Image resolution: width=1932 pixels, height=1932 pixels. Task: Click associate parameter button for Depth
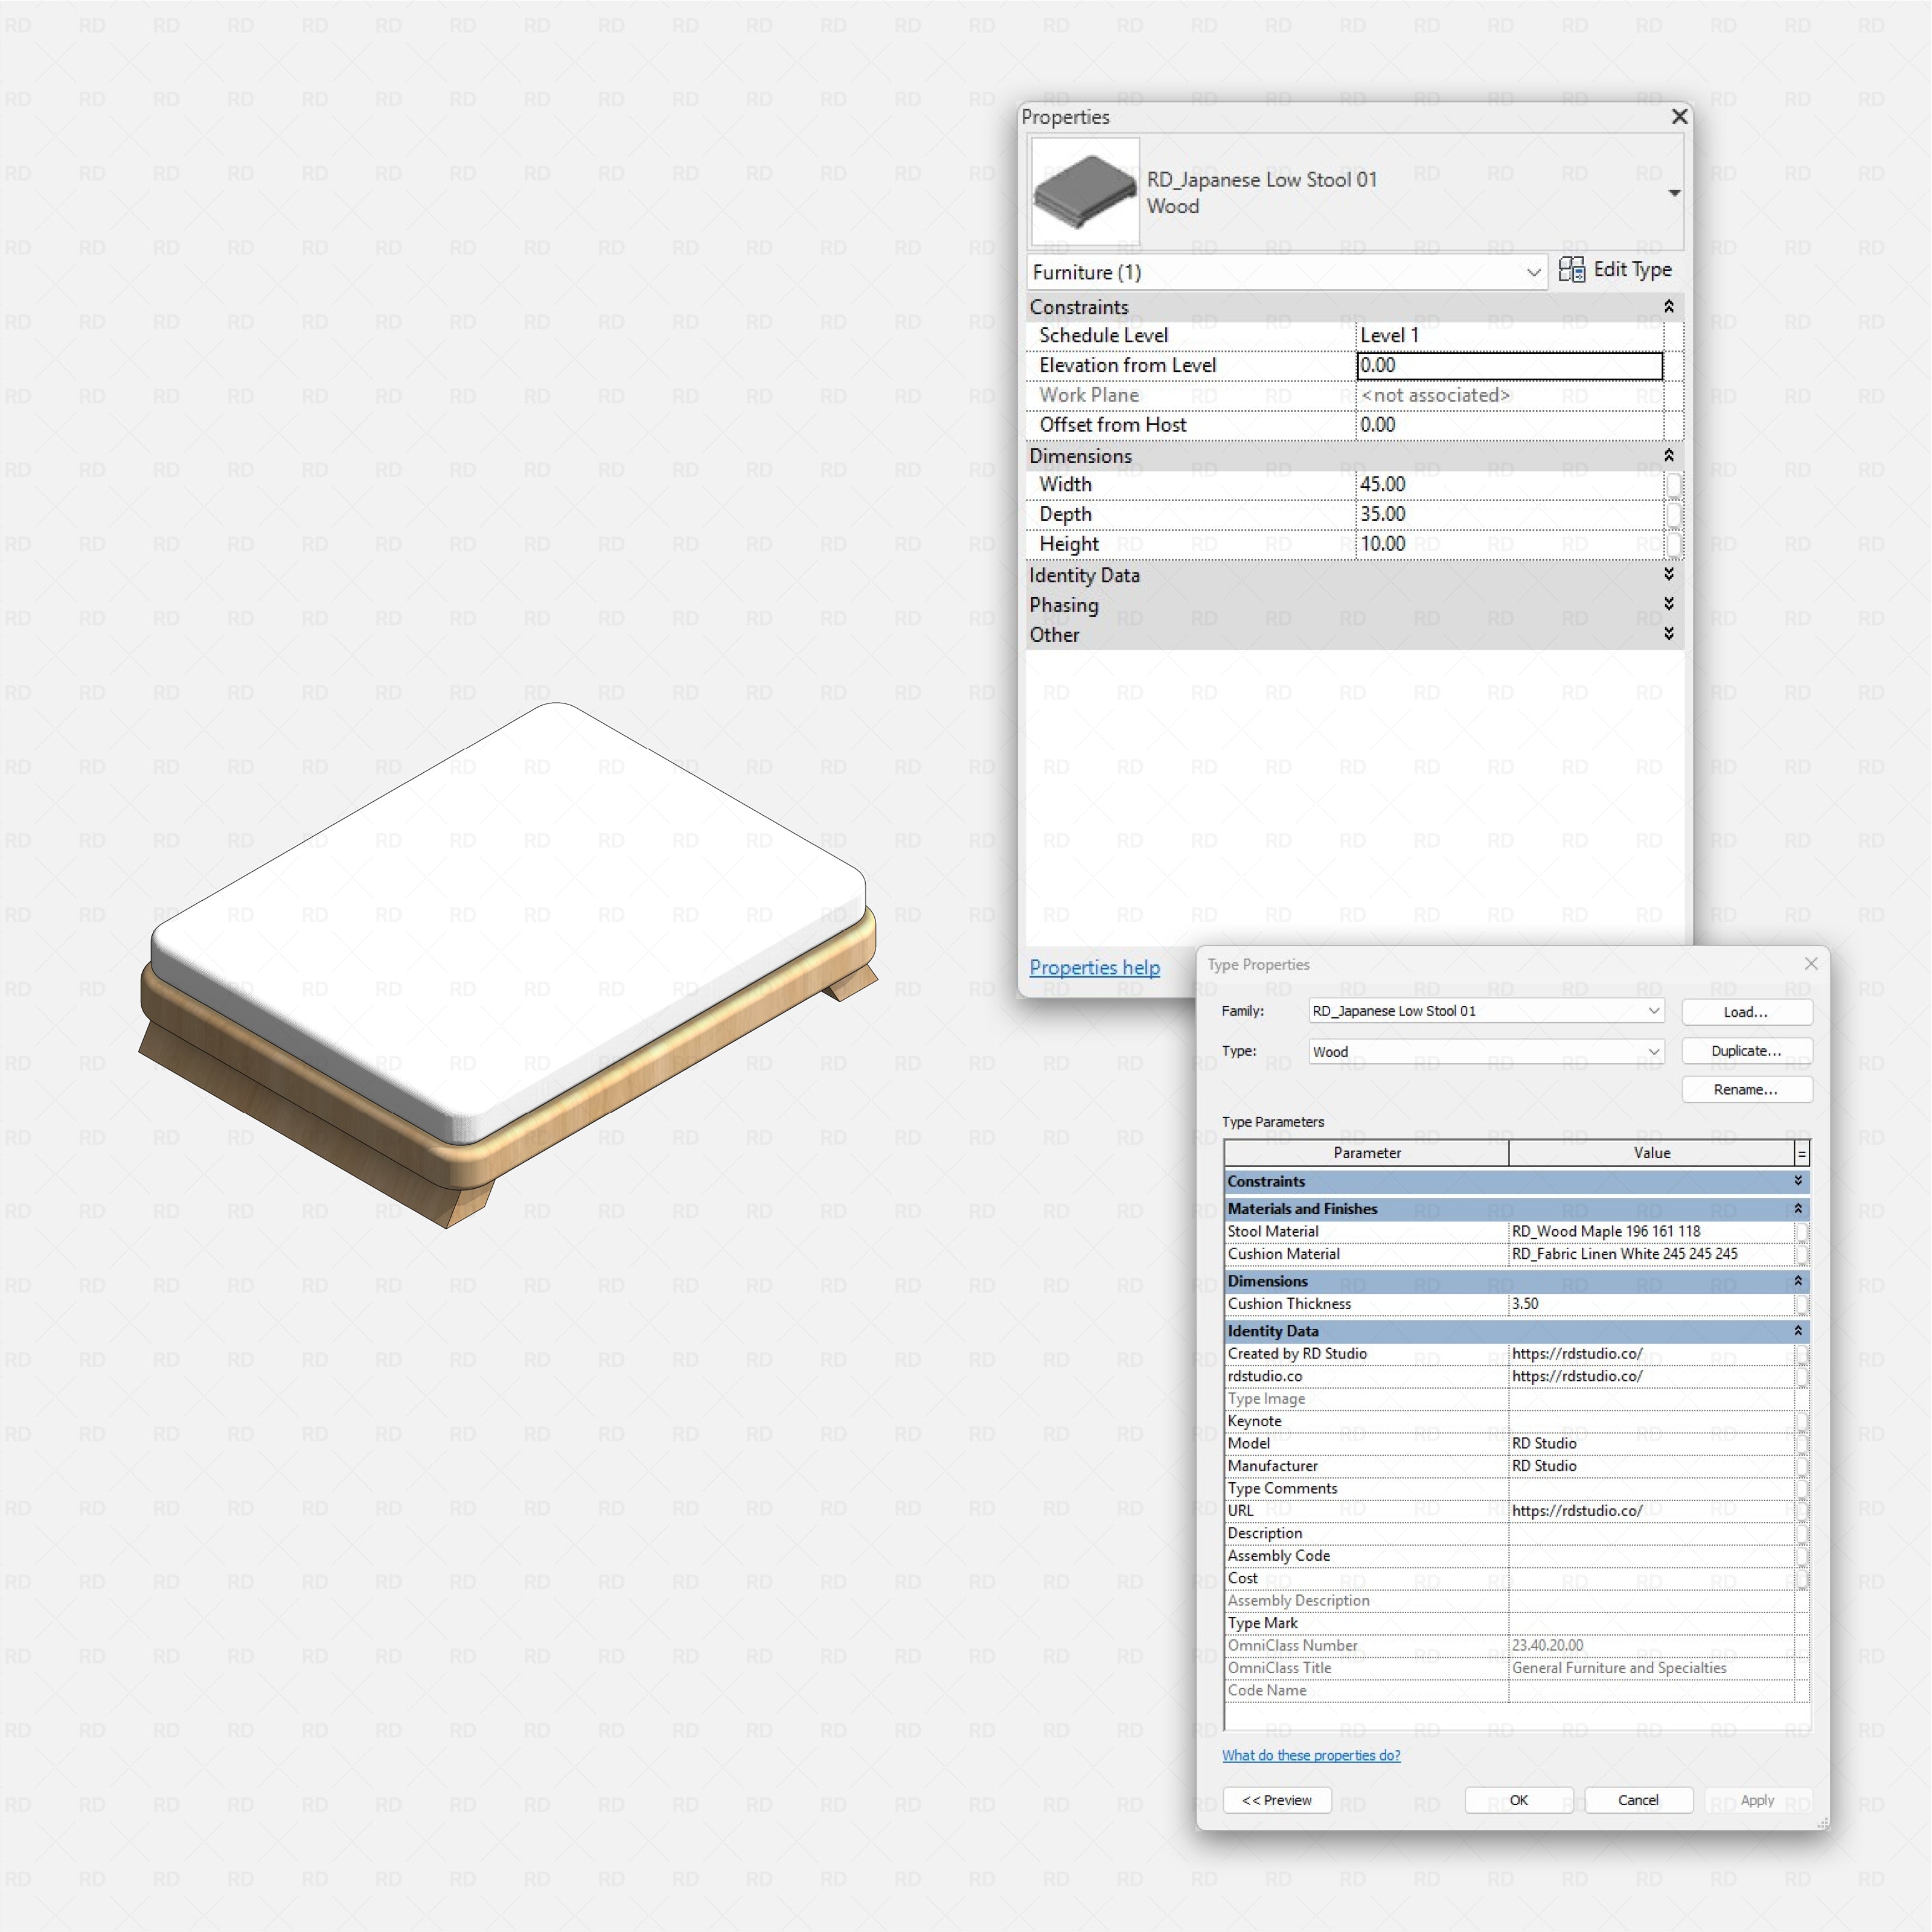click(x=1673, y=515)
